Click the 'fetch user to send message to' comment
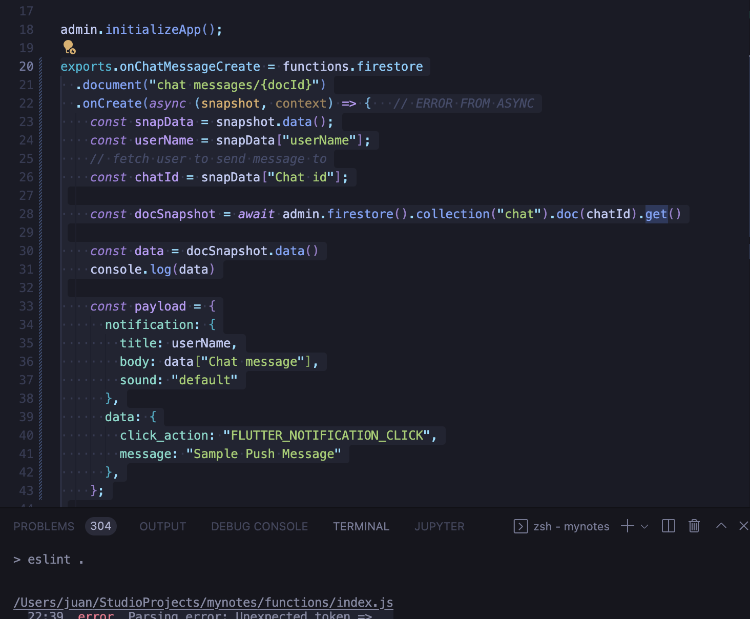Image resolution: width=750 pixels, height=619 pixels. [209, 159]
